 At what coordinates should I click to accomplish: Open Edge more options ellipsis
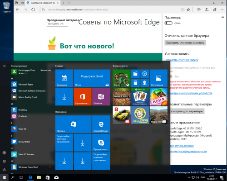[222, 10]
